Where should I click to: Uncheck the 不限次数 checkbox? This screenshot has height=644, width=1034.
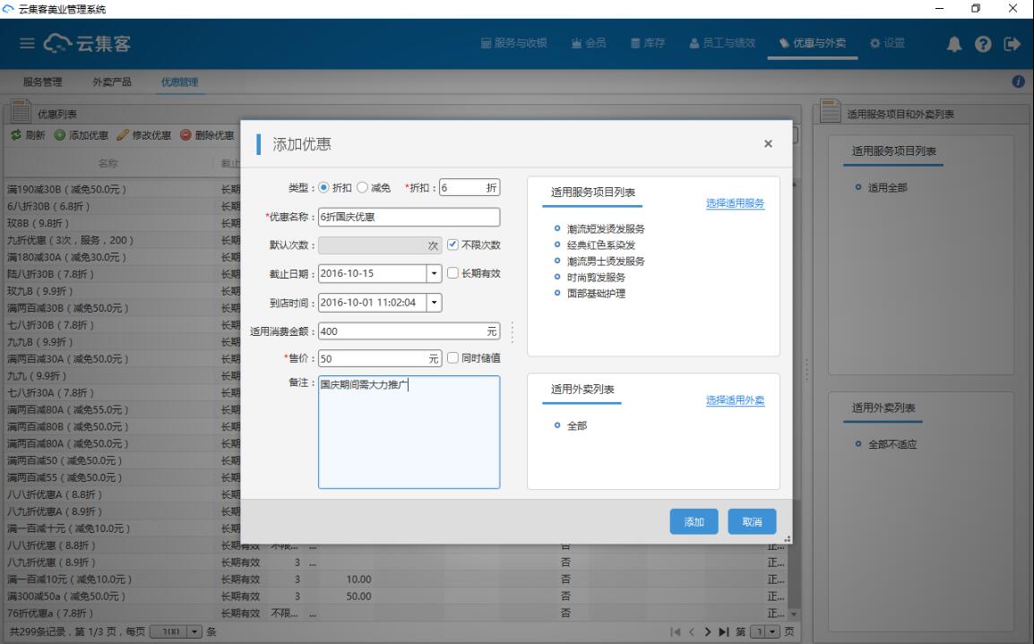pos(452,245)
